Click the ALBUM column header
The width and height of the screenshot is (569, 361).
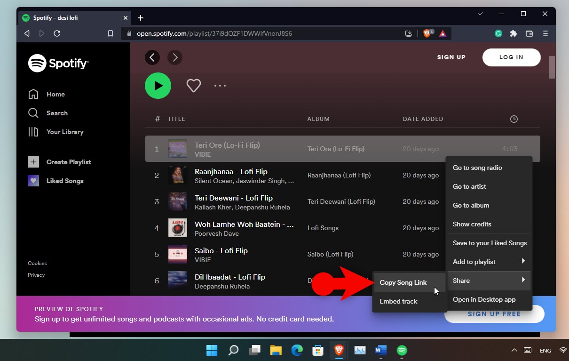[318, 119]
